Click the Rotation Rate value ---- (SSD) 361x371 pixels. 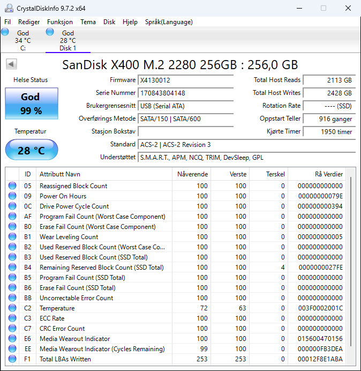coord(329,106)
